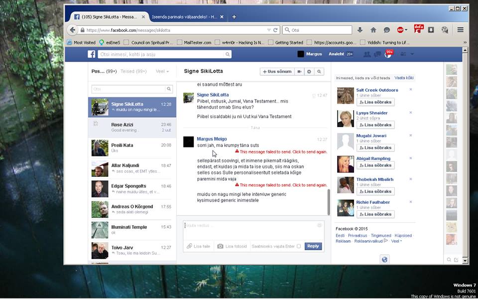Click the conversation pane scrollbar thumb
The width and height of the screenshot is (478, 299).
coord(329,202)
